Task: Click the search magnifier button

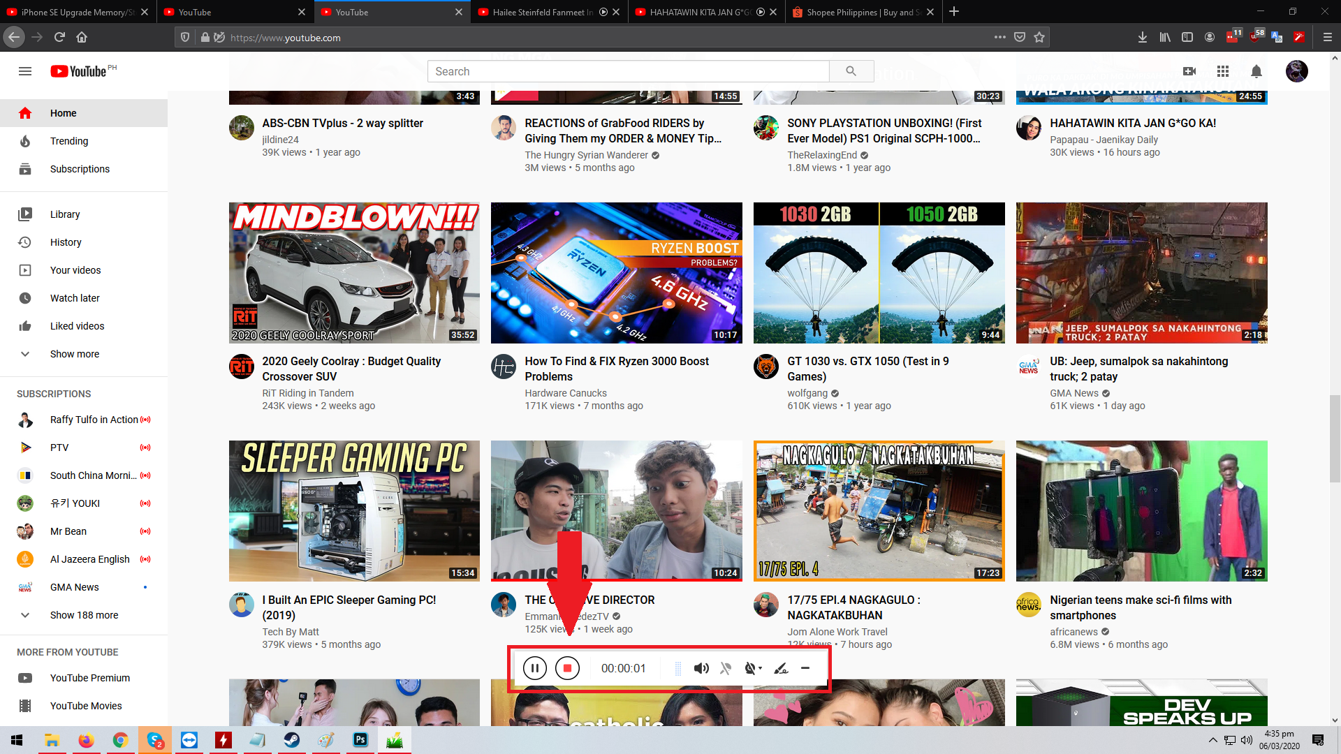Action: [851, 71]
